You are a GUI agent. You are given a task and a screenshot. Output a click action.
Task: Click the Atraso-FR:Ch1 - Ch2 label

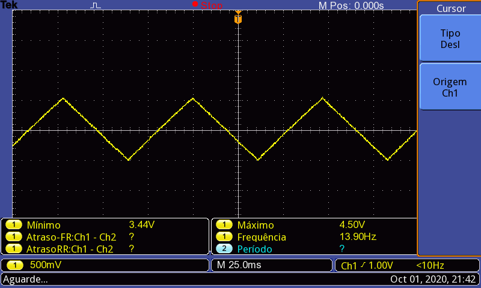coord(71,237)
